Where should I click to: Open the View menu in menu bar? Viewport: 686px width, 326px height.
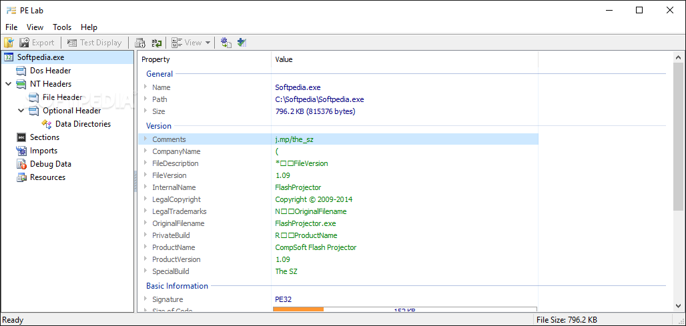coord(35,27)
